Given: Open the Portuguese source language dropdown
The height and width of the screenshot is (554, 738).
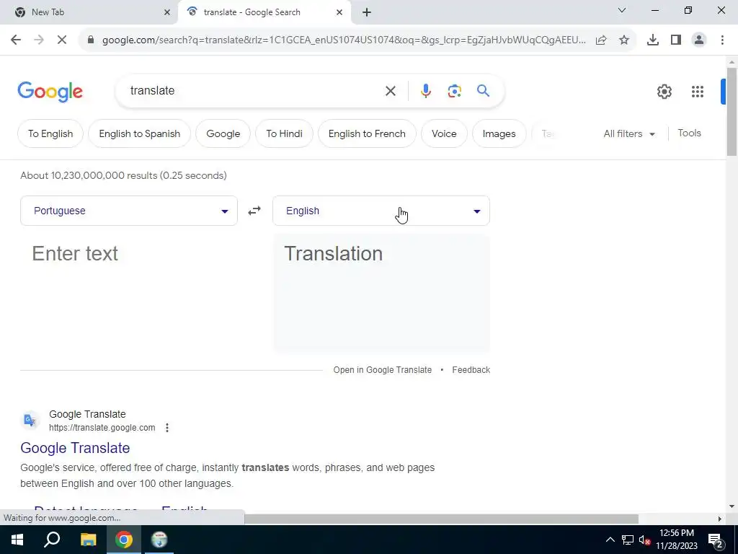Looking at the screenshot, I should pos(129,211).
